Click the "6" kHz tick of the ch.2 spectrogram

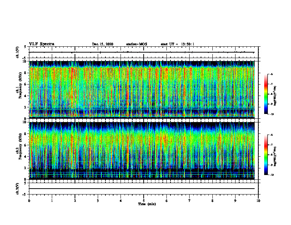26,145
